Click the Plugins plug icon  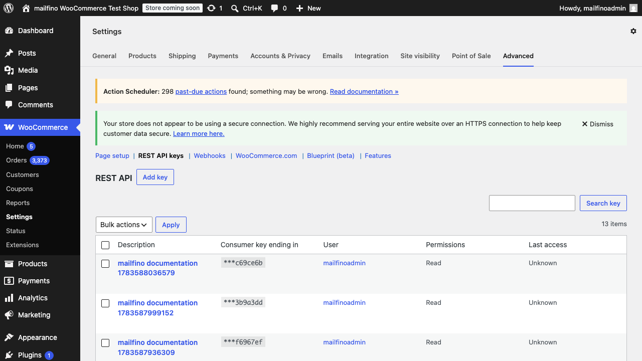[9, 354]
